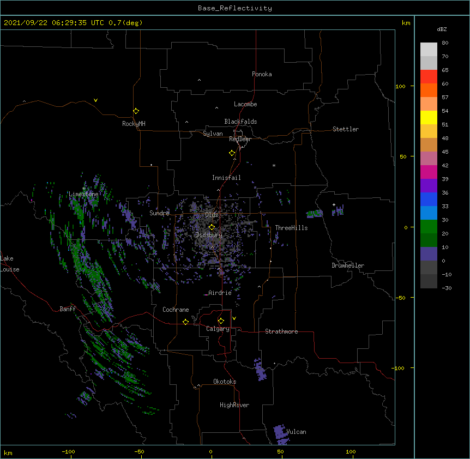Click the magenta 39-42 dBZ legend swatch
This screenshot has width=470, height=459.
pyautogui.click(x=429, y=172)
